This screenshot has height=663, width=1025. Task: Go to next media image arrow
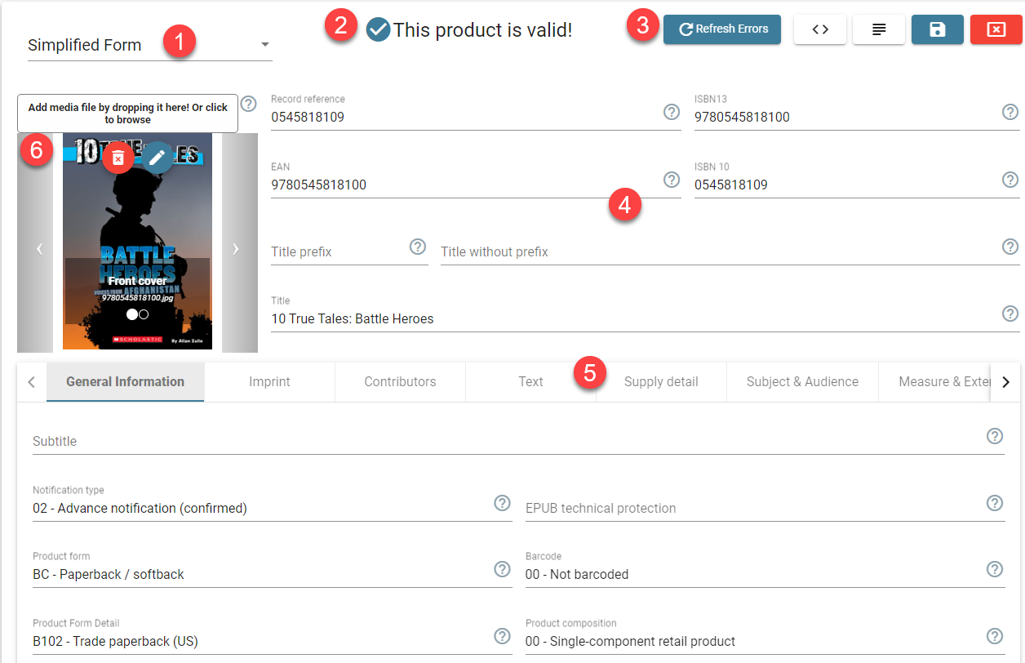pos(236,249)
